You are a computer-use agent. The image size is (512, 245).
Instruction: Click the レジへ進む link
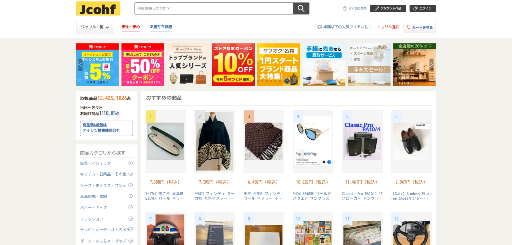[x=387, y=27]
